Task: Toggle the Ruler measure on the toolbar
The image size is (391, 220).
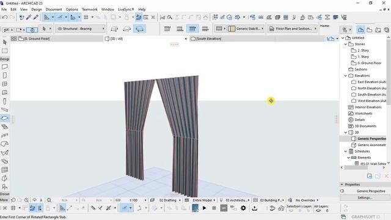Action: click(x=73, y=17)
